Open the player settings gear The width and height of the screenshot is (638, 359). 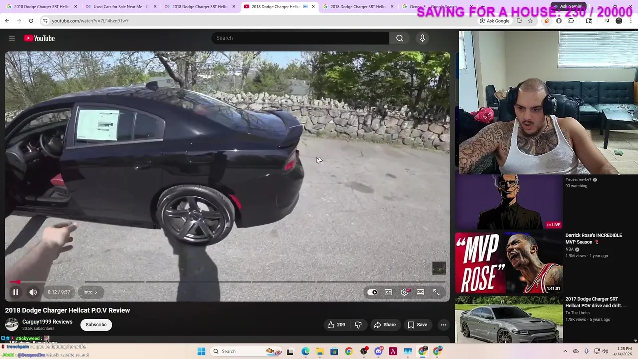pos(405,292)
